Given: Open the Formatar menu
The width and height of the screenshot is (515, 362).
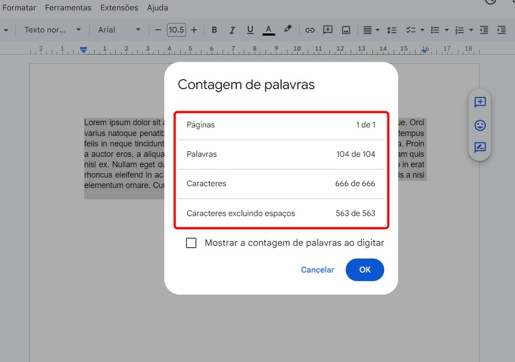Looking at the screenshot, I should [x=19, y=7].
